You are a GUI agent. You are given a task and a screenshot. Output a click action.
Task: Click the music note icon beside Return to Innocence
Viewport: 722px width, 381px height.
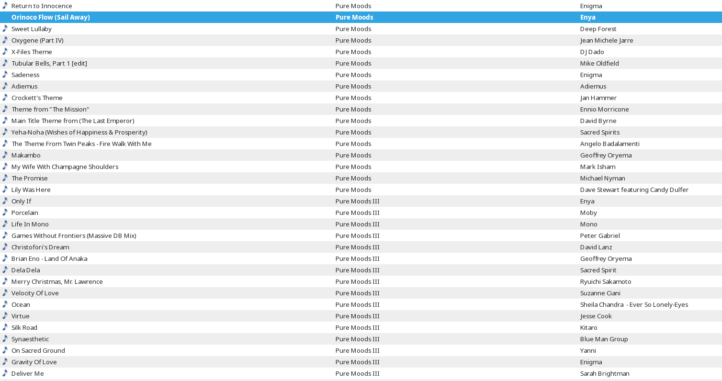5,5
